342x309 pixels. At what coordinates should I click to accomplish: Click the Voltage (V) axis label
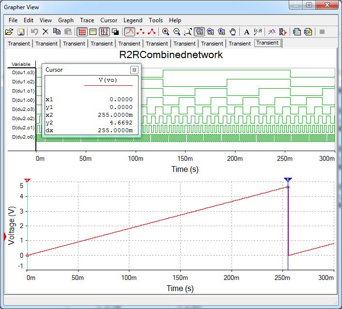(x=11, y=226)
